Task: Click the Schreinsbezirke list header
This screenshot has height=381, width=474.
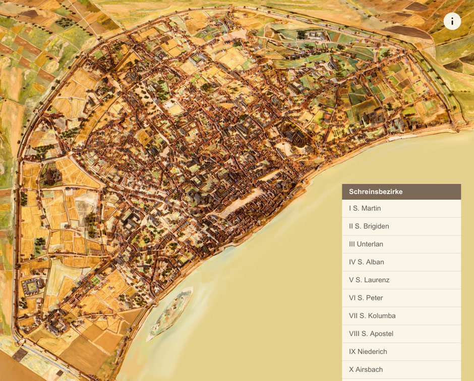Action: pos(401,192)
